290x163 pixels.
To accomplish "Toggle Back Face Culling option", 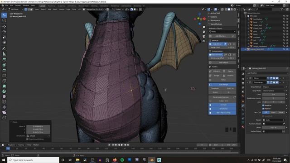I will coord(222,113).
